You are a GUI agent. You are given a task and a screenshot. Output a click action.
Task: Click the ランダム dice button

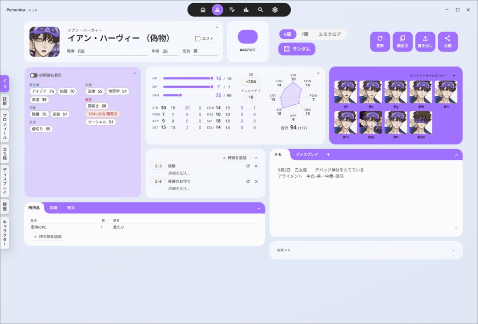click(296, 49)
